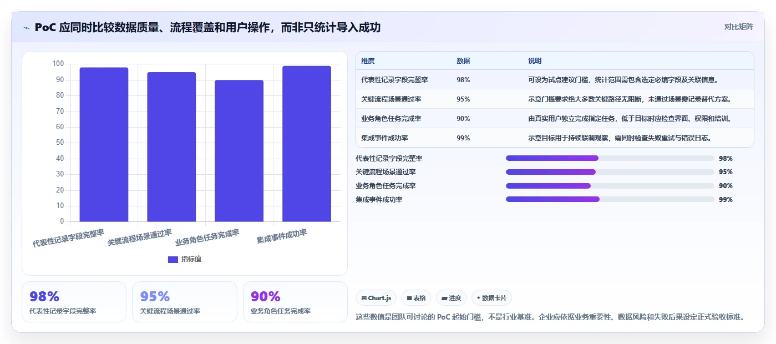This screenshot has height=344, width=776.
Task: Click the 98% value after the progress bar
Action: [726, 158]
